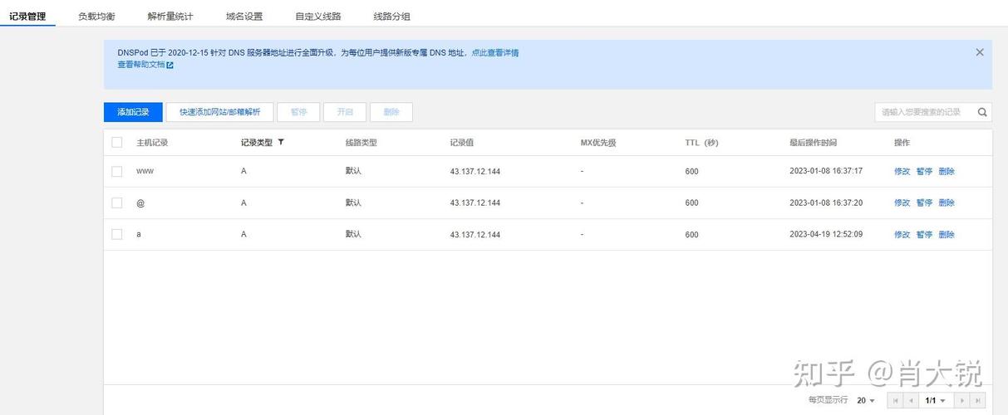Click the timestamp 2023-01-08 16:37:20
The height and width of the screenshot is (415, 1008).
pos(826,203)
